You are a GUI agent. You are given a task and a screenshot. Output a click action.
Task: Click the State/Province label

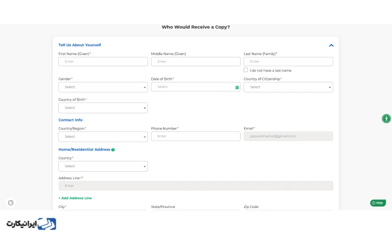click(163, 207)
